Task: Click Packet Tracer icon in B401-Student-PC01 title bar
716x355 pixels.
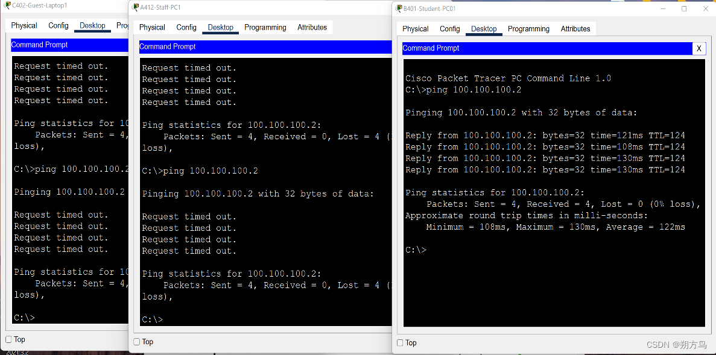Action: [x=399, y=8]
